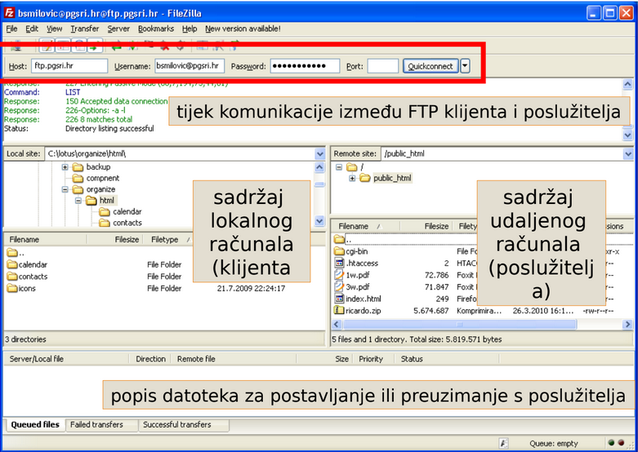638x452 pixels.
Task: Open the Remote site path dropdown
Action: coord(628,154)
